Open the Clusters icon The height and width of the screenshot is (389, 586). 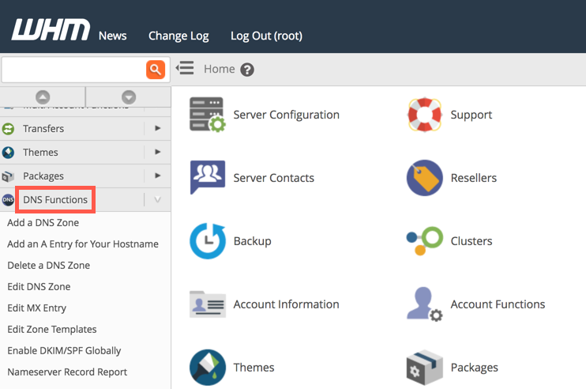coord(424,241)
